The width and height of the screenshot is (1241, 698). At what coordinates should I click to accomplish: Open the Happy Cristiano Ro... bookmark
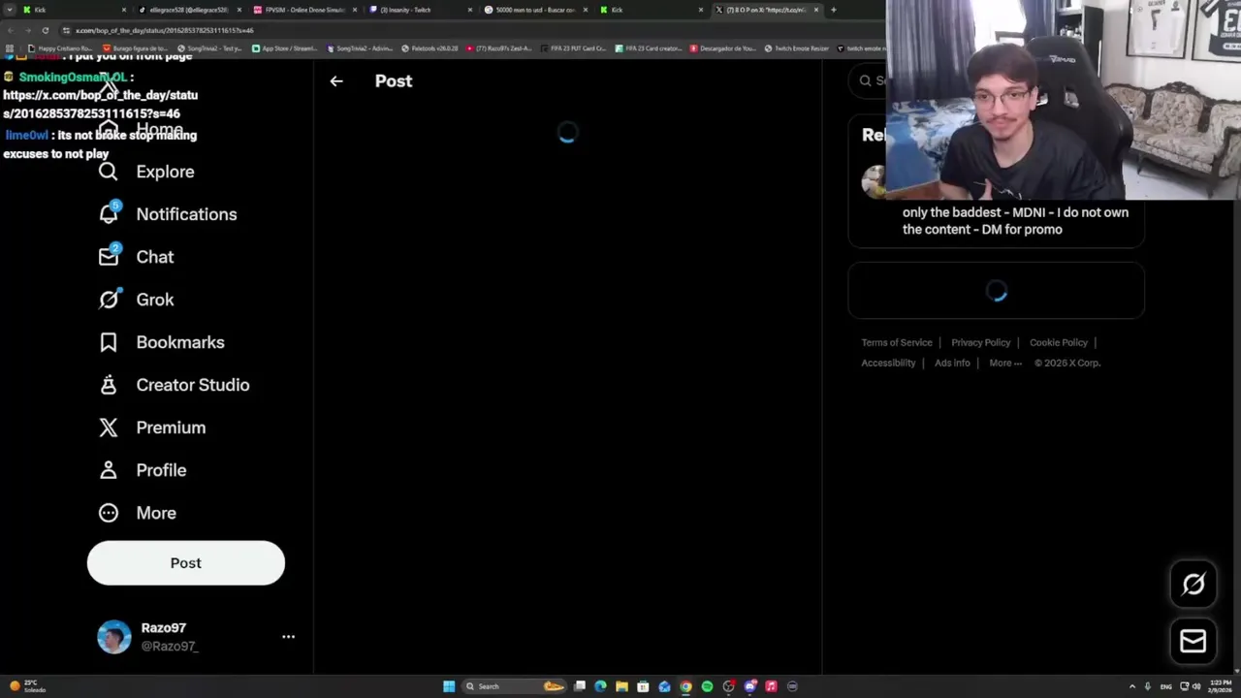[60, 48]
